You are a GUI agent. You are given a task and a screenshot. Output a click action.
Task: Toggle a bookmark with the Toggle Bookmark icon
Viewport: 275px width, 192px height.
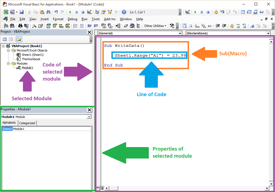[253, 26]
